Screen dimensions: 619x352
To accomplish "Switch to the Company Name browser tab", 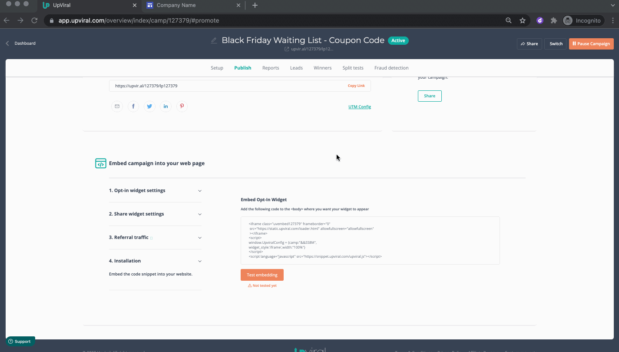I will pos(193,5).
